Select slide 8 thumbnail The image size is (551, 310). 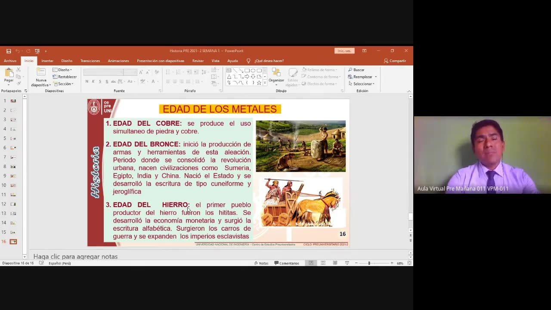point(13,167)
